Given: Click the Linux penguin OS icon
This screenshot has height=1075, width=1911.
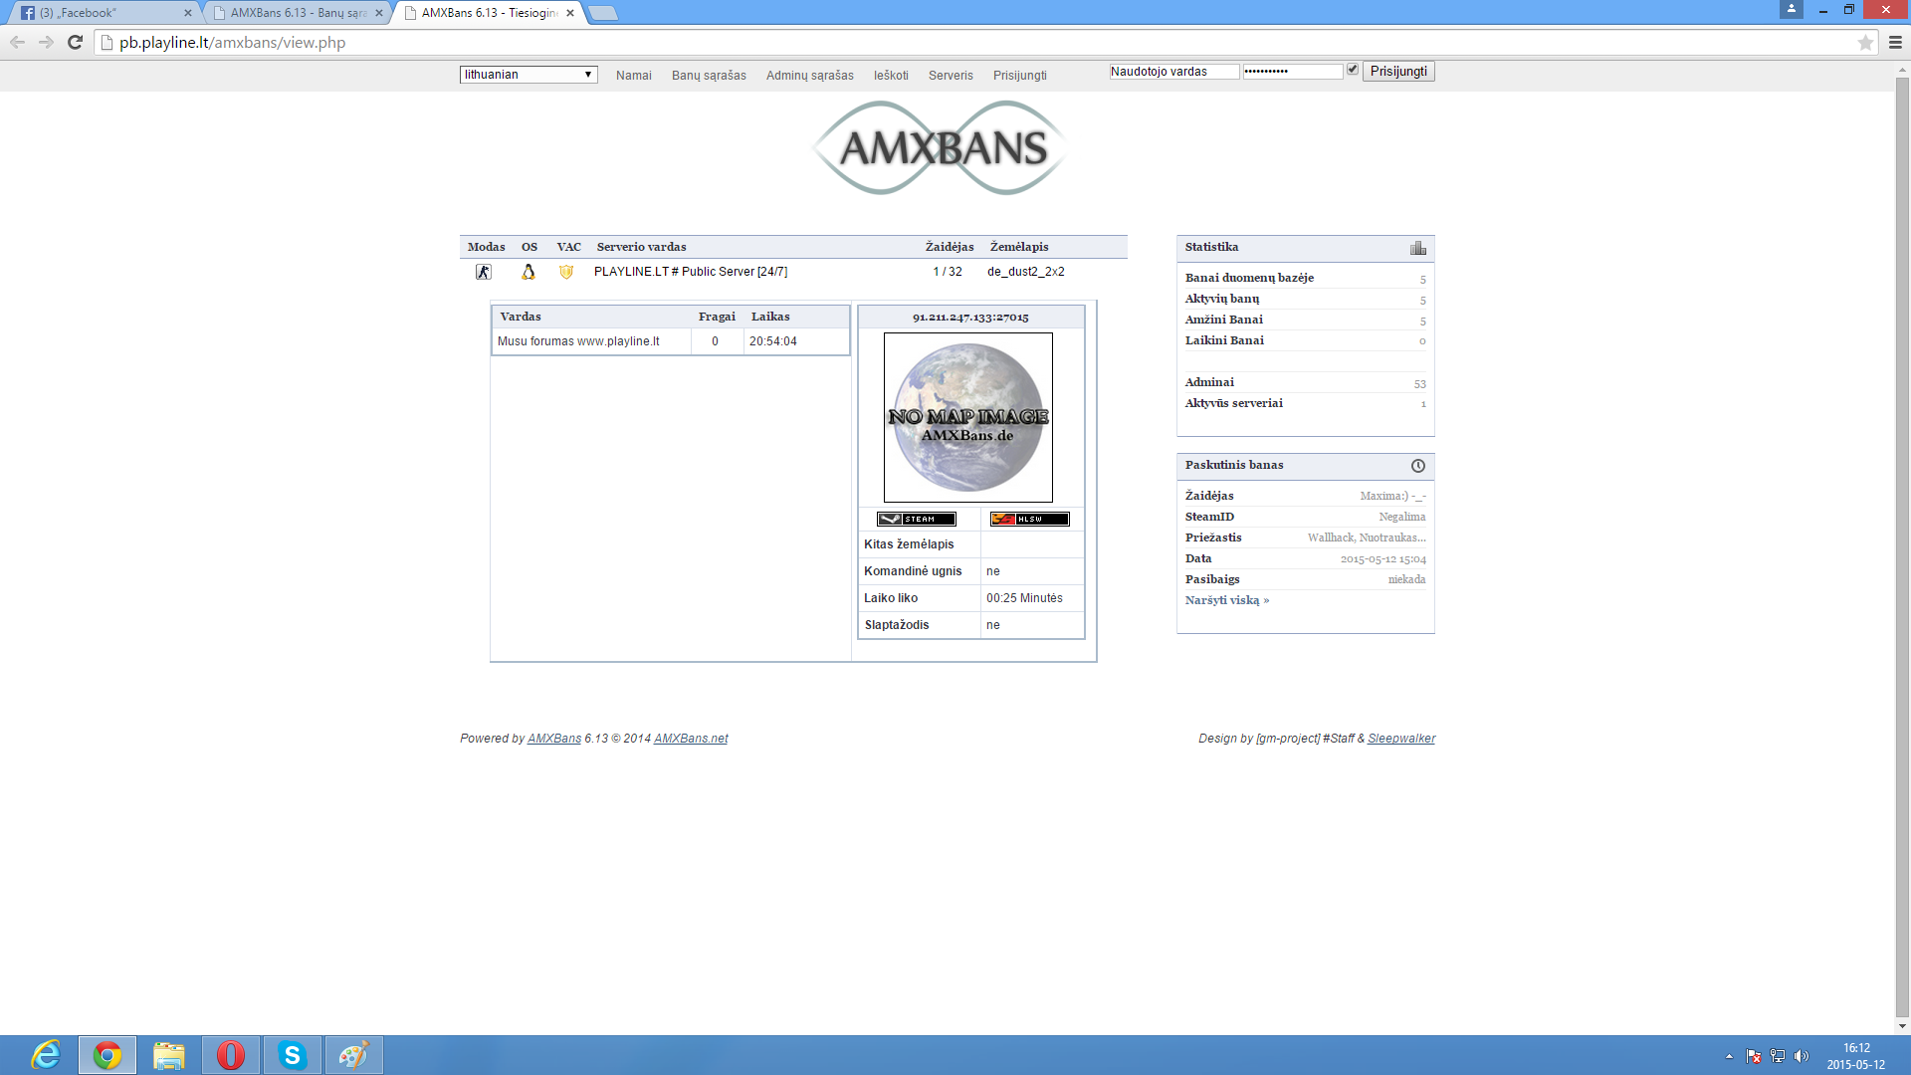Looking at the screenshot, I should click(x=529, y=272).
